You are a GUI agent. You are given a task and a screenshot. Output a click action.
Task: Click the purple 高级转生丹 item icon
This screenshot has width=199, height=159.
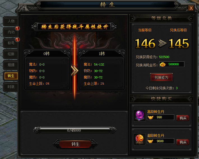coord(140,116)
